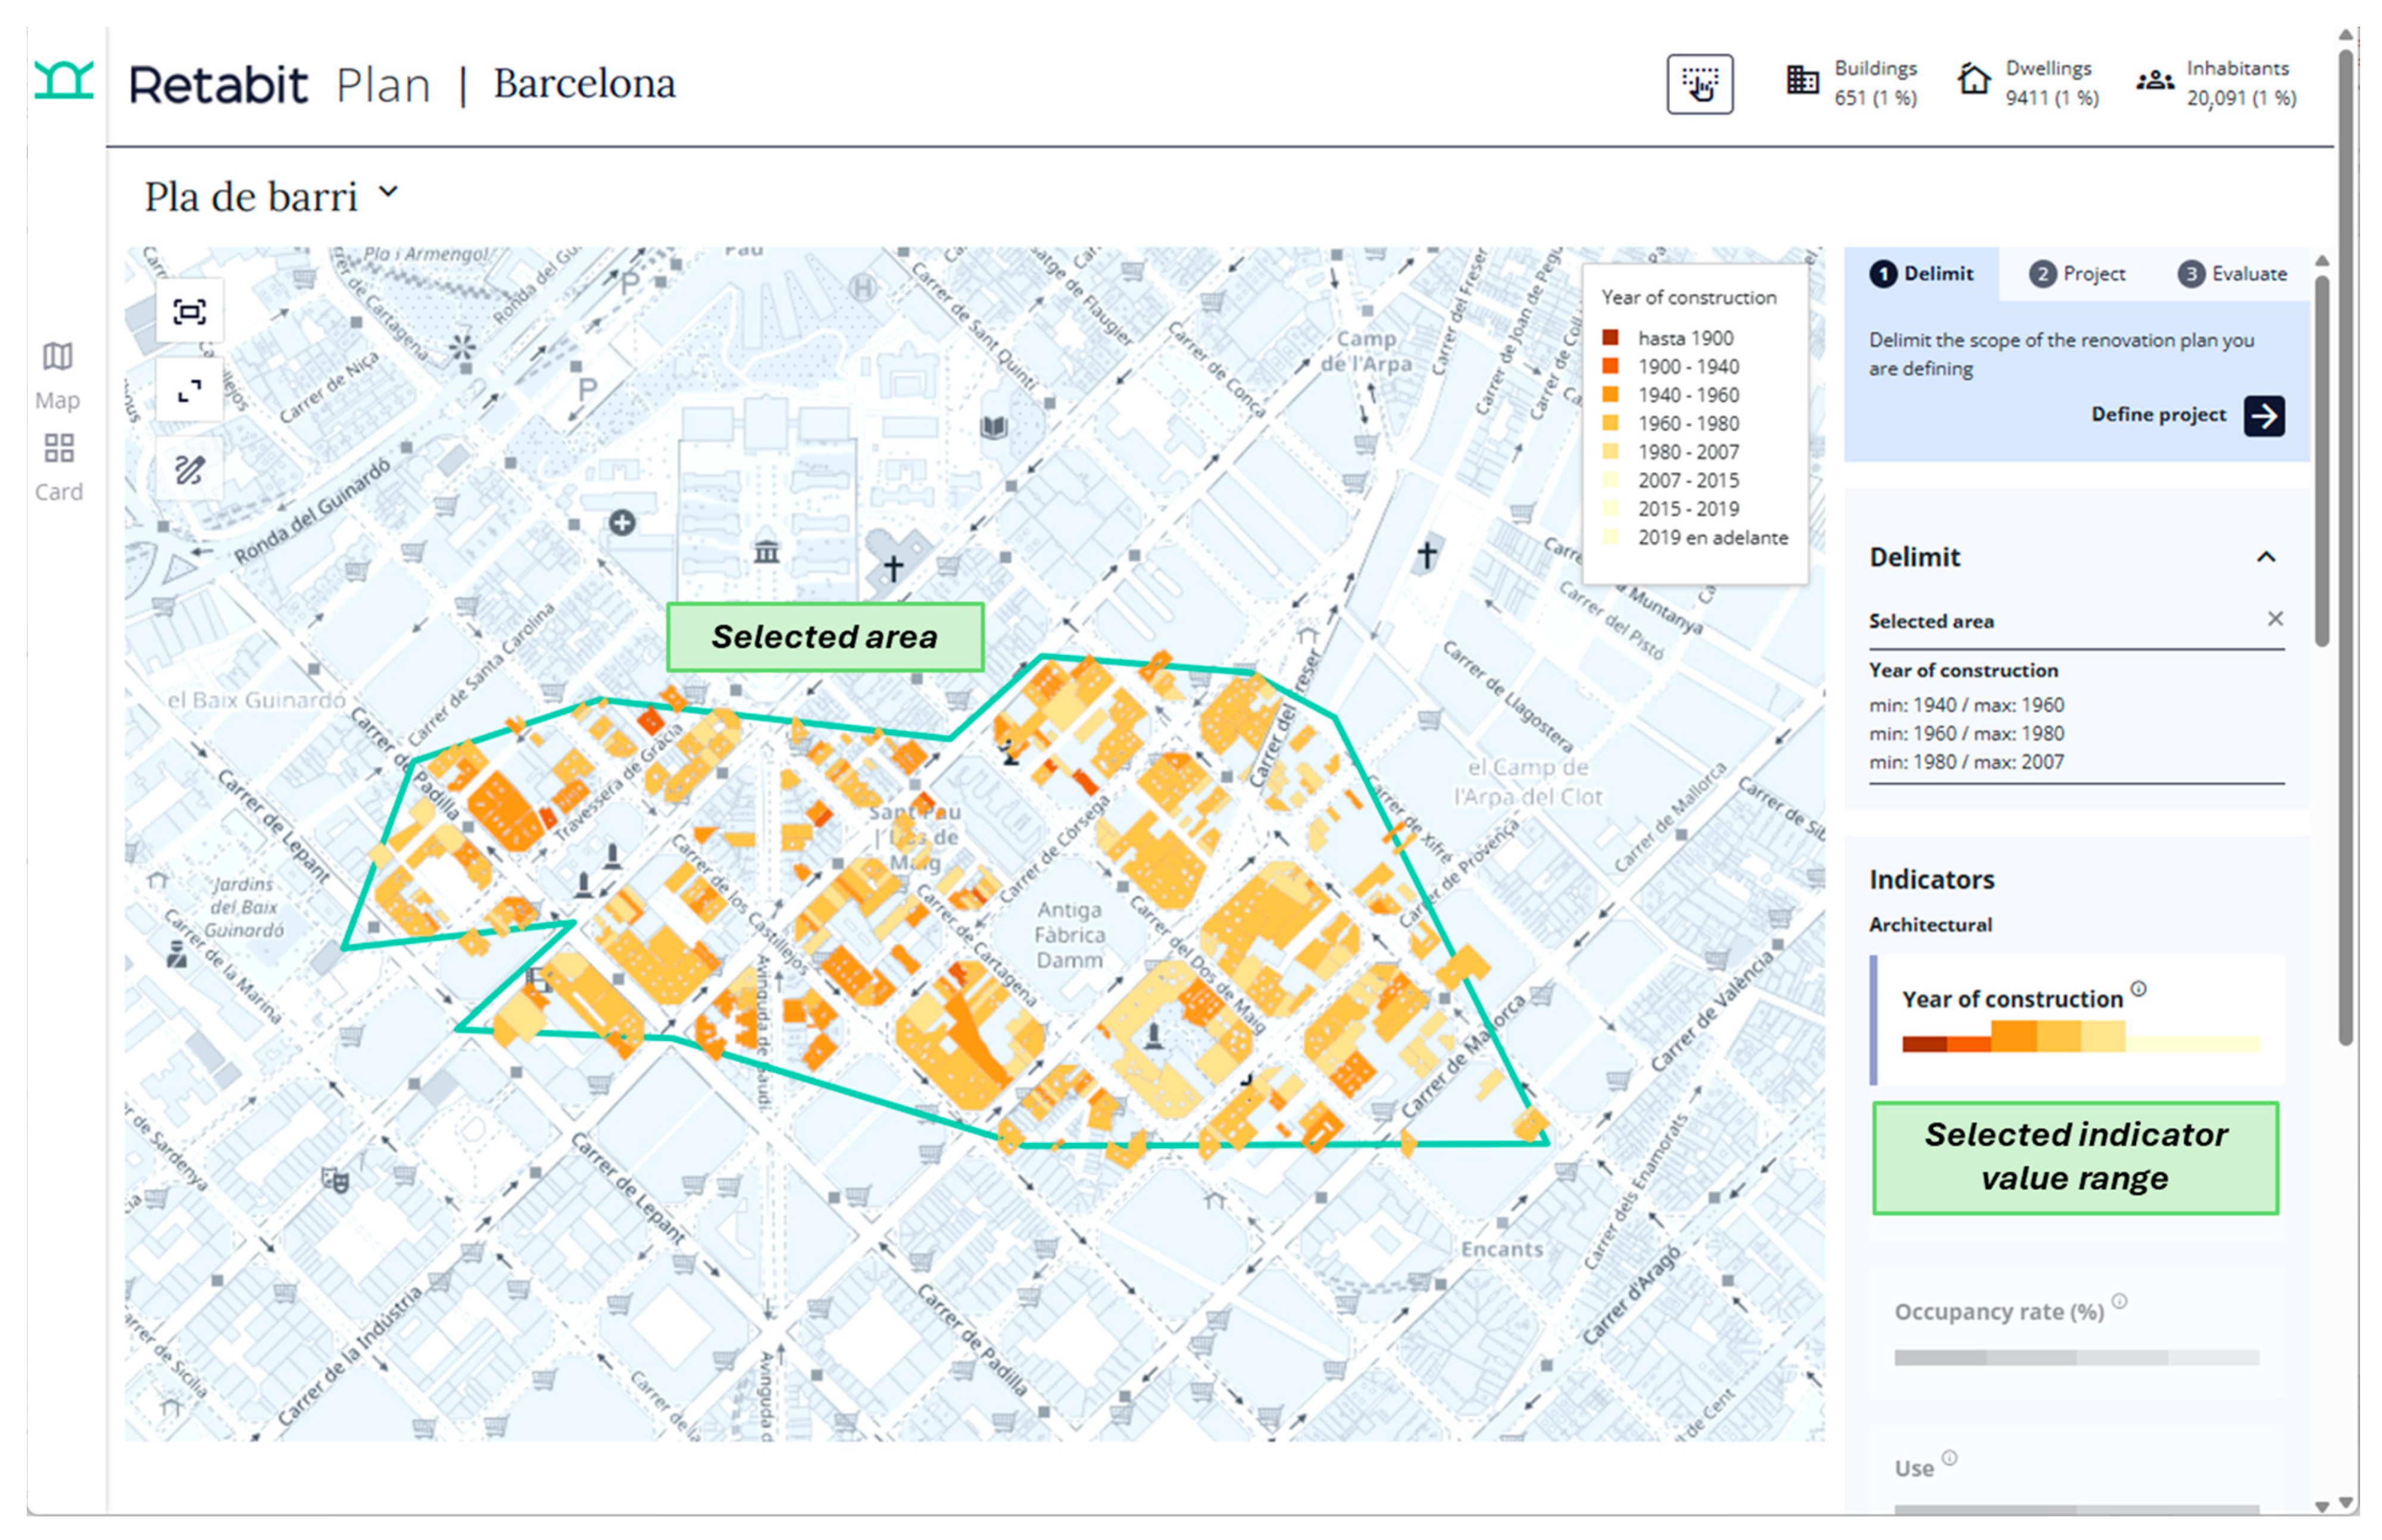Click Occupancy rate info icon

tap(2119, 1301)
